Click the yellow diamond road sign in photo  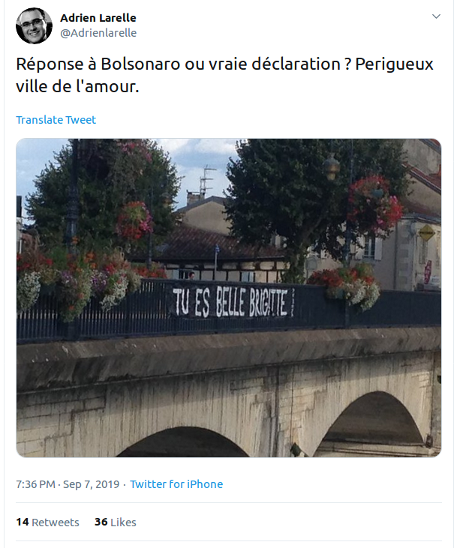tap(426, 233)
